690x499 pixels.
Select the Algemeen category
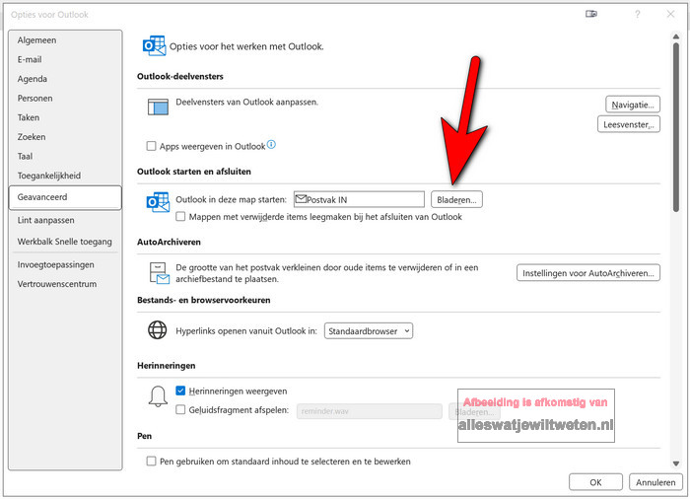click(x=65, y=40)
